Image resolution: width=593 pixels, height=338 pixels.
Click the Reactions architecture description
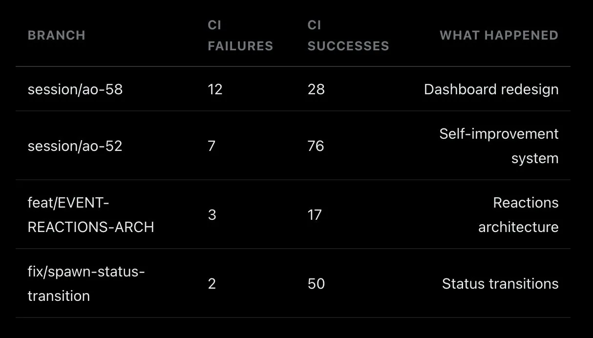(518, 215)
